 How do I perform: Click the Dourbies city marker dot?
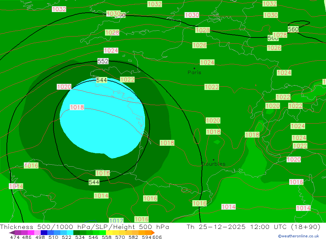[214, 160]
